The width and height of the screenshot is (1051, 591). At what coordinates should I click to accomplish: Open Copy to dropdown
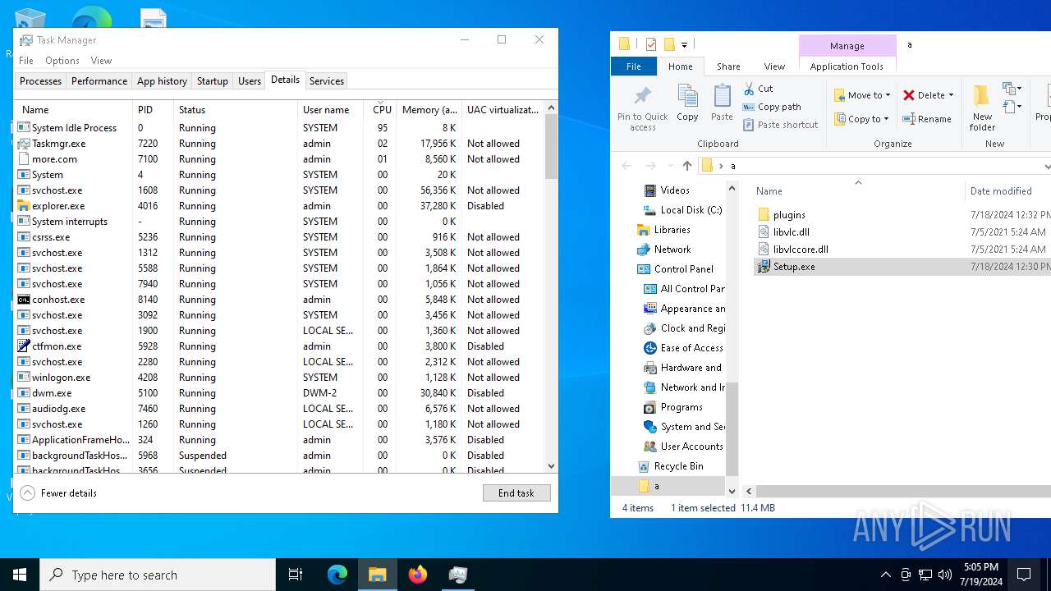coord(862,119)
